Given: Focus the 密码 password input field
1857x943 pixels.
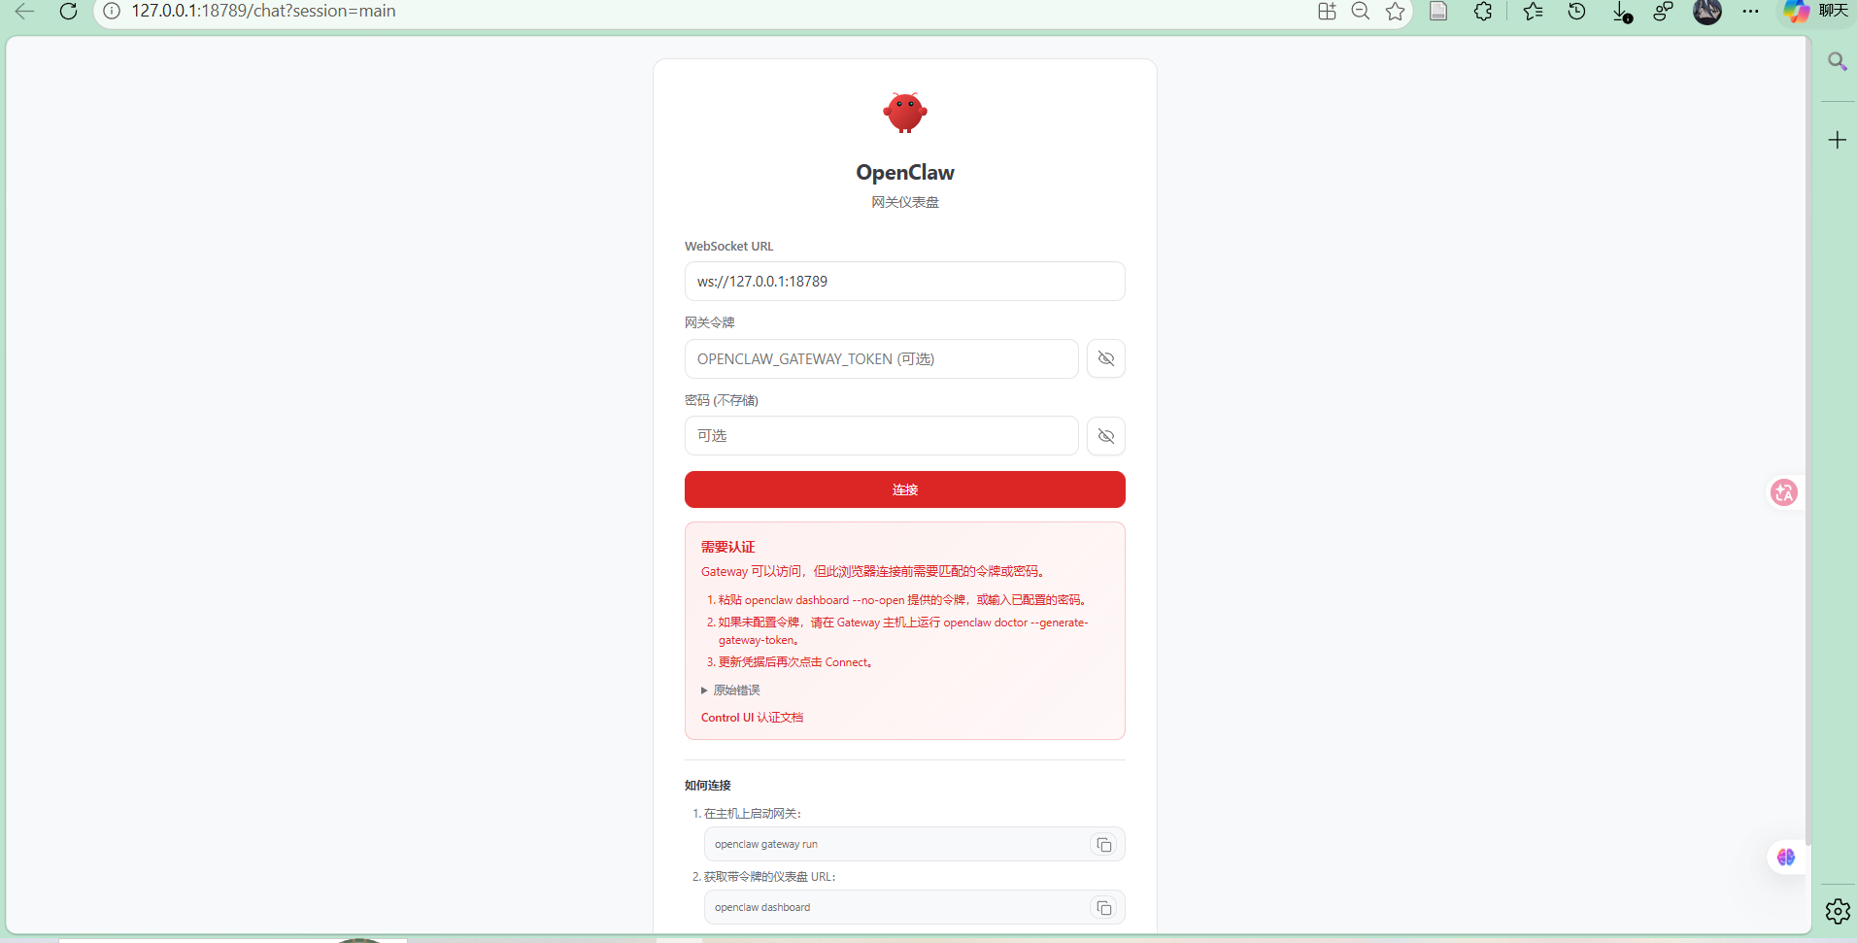Looking at the screenshot, I should tap(882, 436).
